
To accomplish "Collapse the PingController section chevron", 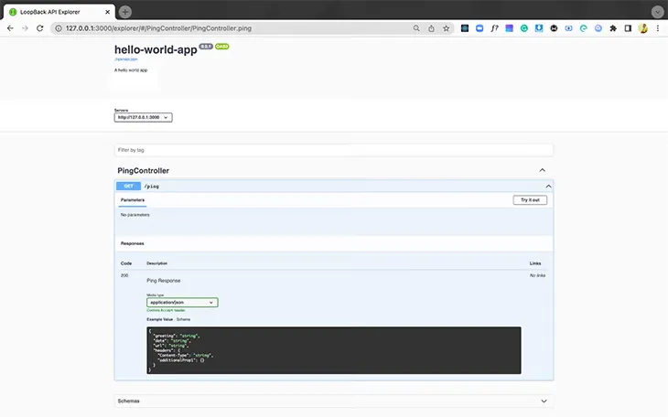I will (542, 170).
